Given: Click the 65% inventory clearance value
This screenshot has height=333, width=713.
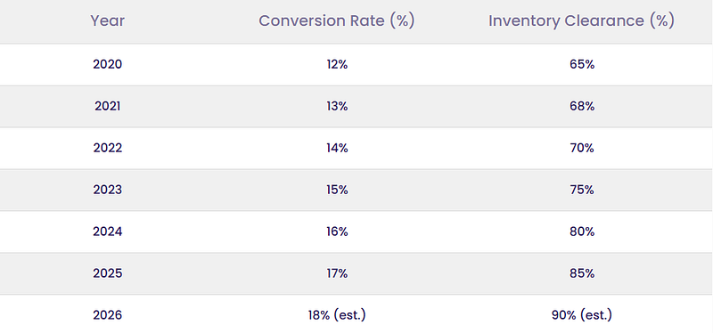Looking at the screenshot, I should click(582, 64).
